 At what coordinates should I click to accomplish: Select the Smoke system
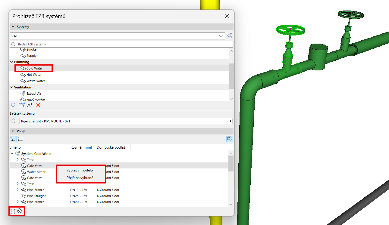pos(31,49)
